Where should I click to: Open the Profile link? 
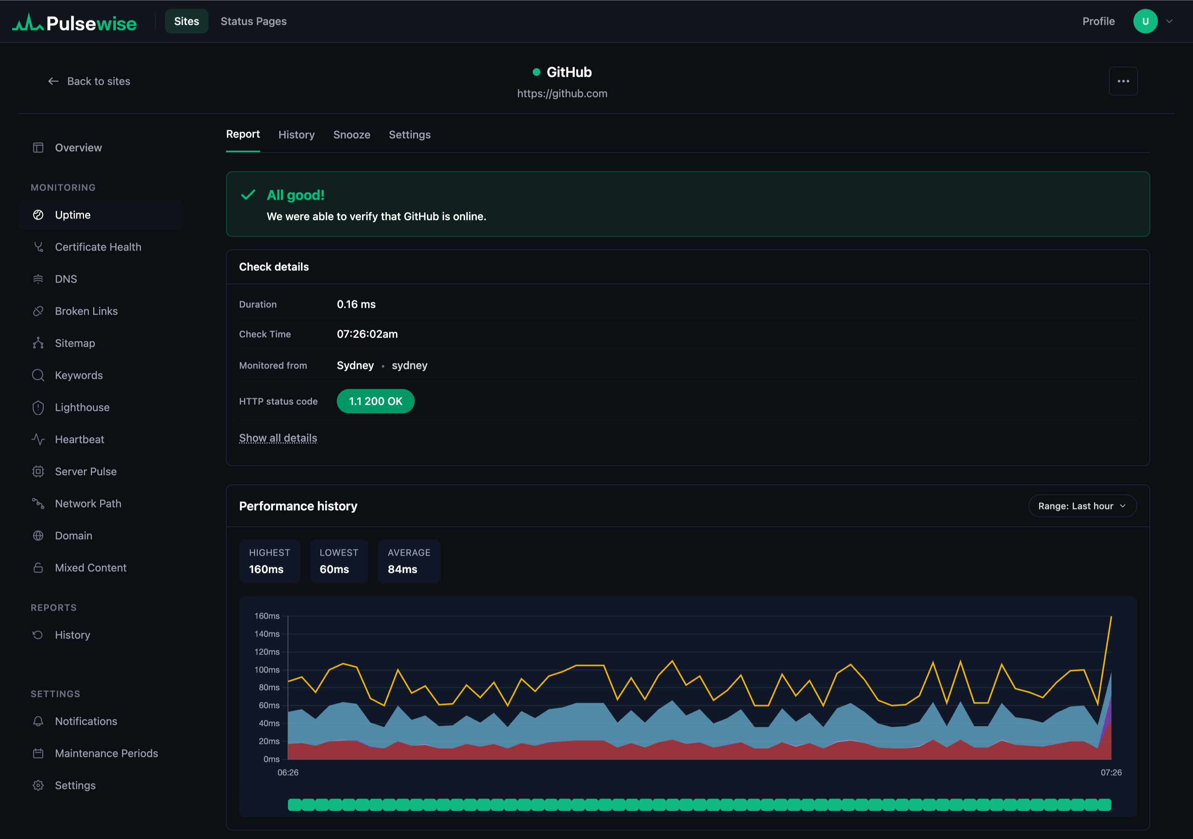(x=1098, y=21)
